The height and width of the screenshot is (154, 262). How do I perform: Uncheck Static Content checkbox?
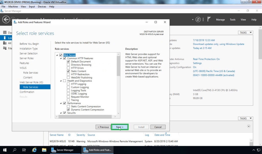68,71
